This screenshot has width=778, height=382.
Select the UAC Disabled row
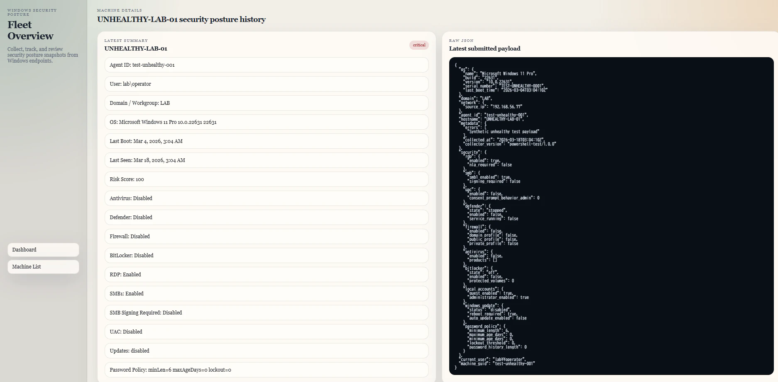point(267,332)
